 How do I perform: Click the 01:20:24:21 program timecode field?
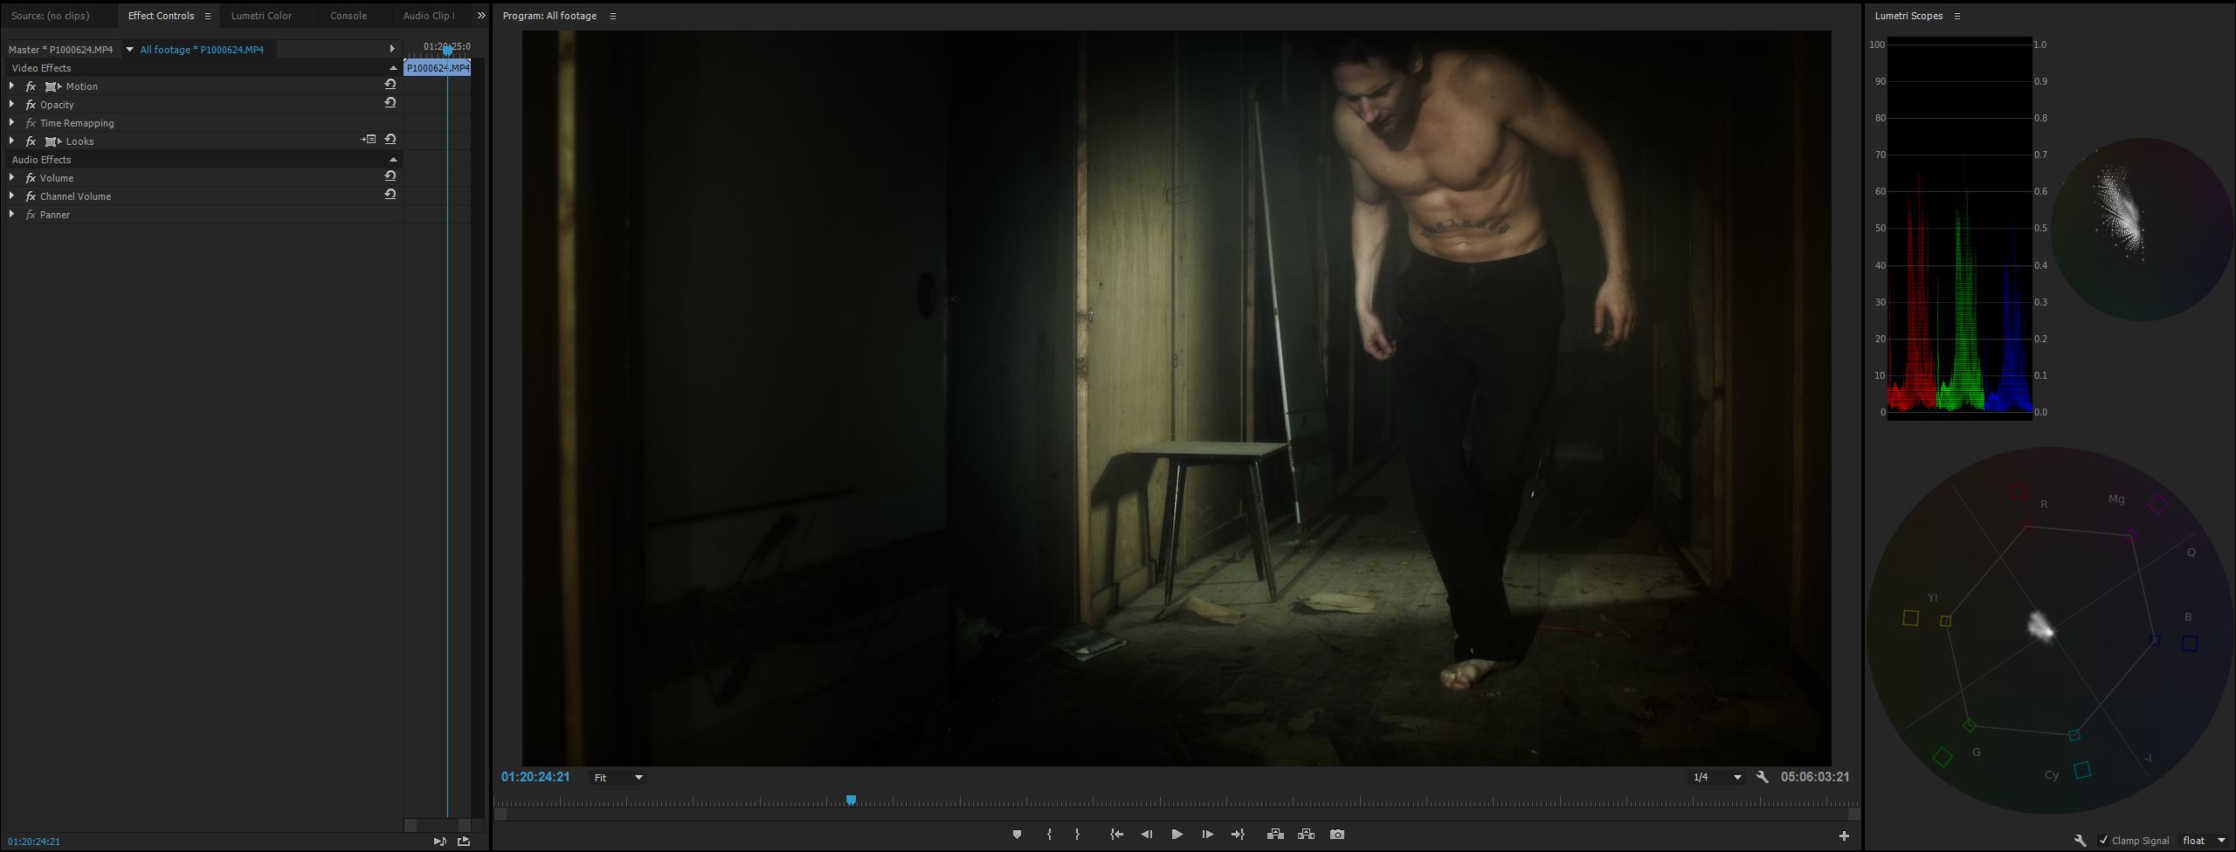pos(535,777)
